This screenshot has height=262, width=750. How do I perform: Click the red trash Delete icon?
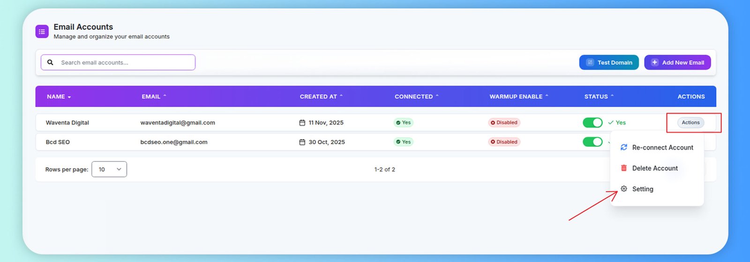pos(624,168)
